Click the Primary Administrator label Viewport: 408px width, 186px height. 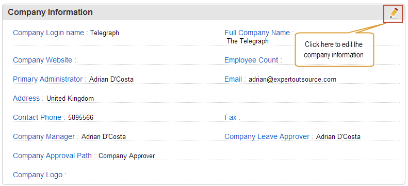point(50,79)
